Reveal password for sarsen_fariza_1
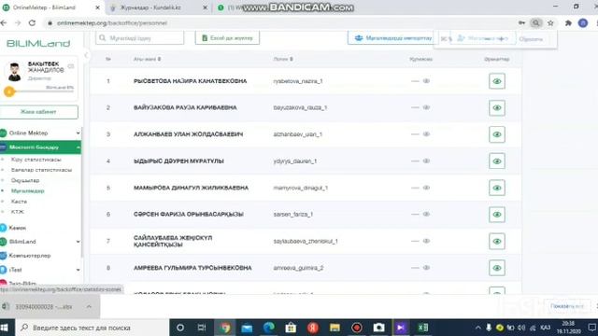The width and height of the screenshot is (598, 336). click(x=426, y=214)
